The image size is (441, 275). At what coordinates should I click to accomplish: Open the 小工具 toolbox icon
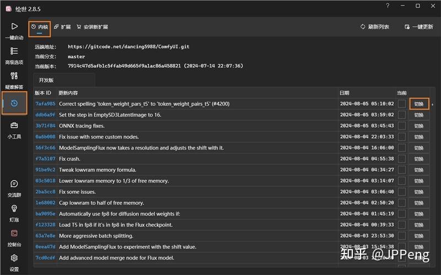pyautogui.click(x=14, y=126)
